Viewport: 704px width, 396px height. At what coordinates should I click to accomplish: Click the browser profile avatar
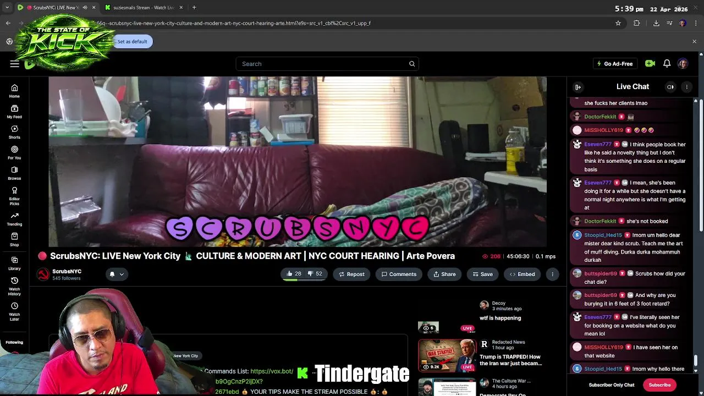point(683,23)
